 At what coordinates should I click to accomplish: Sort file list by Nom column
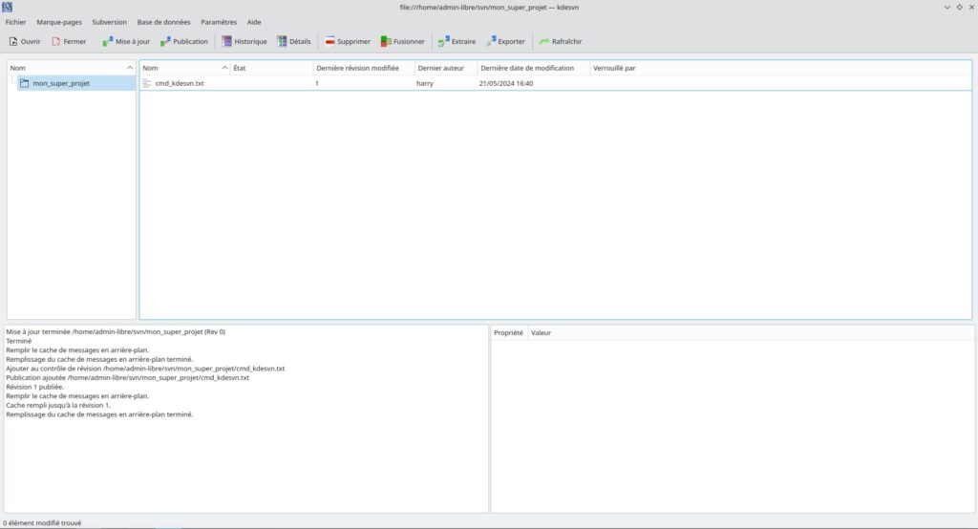click(185, 68)
